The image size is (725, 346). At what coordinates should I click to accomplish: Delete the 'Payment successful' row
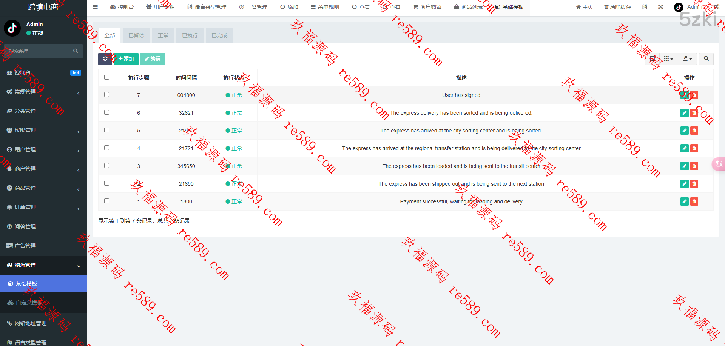694,201
